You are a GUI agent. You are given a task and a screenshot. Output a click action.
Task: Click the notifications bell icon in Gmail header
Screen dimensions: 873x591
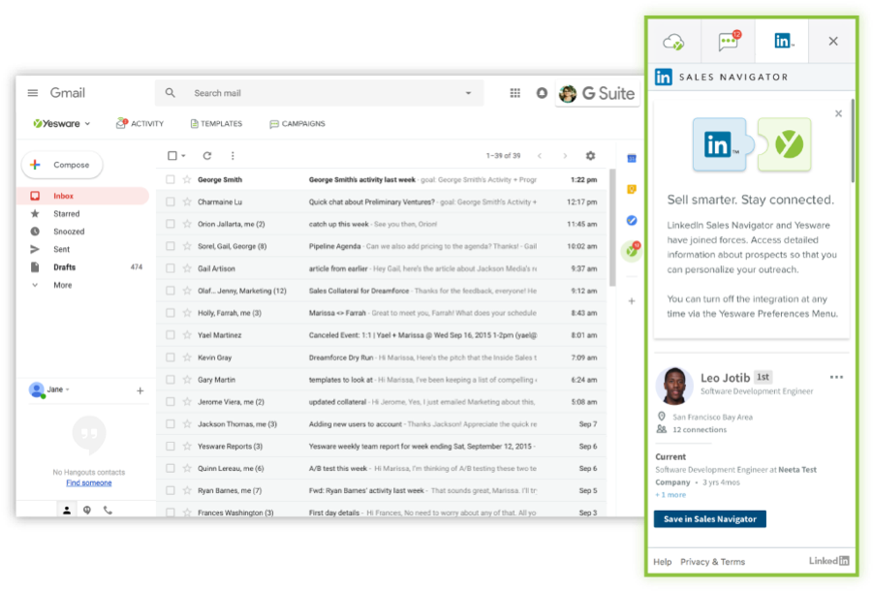click(x=542, y=93)
